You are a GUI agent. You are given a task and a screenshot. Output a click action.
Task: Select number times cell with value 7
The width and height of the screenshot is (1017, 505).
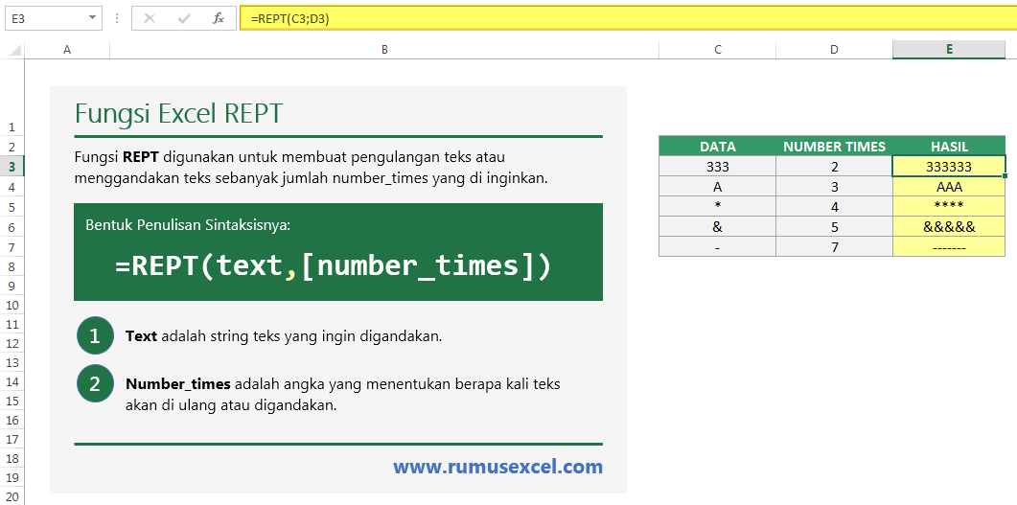[x=834, y=247]
